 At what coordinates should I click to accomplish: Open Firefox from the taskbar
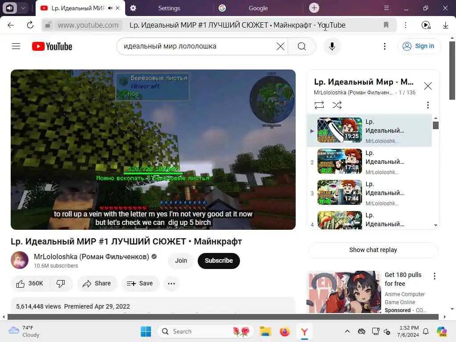point(285,331)
